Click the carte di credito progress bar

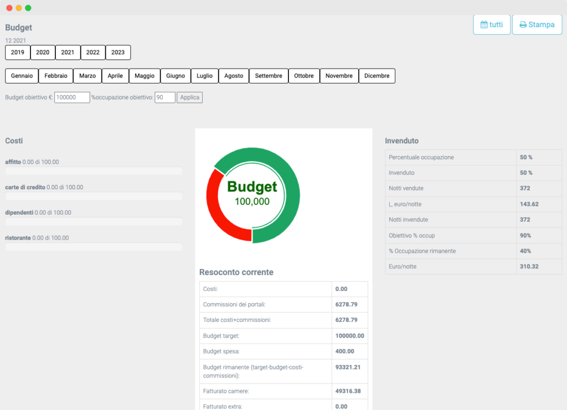tap(94, 196)
